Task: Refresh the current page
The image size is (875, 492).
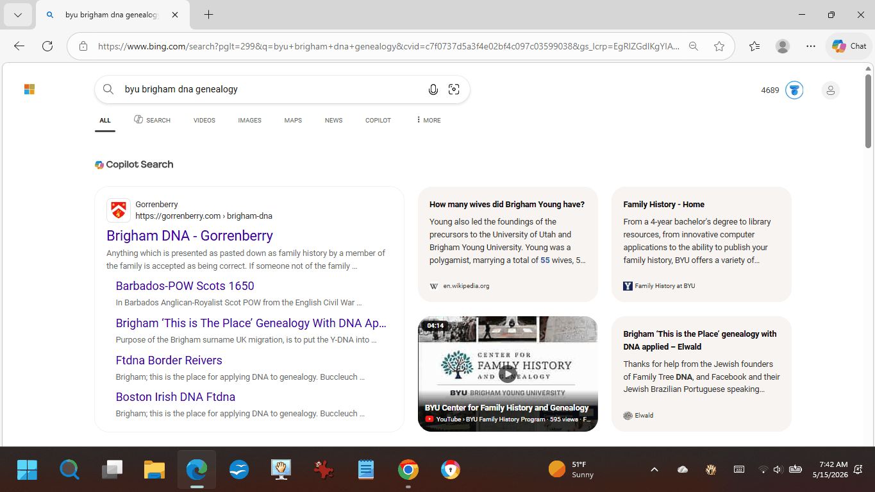Action: pos(47,46)
